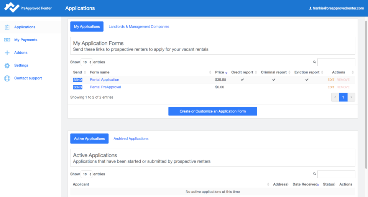Click the Contact support lifebuoy icon
This screenshot has height=197, width=368.
coord(7,78)
